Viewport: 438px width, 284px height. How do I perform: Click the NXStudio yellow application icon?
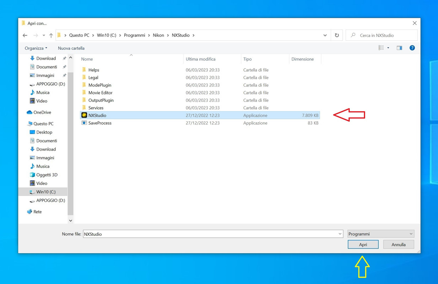click(x=84, y=115)
